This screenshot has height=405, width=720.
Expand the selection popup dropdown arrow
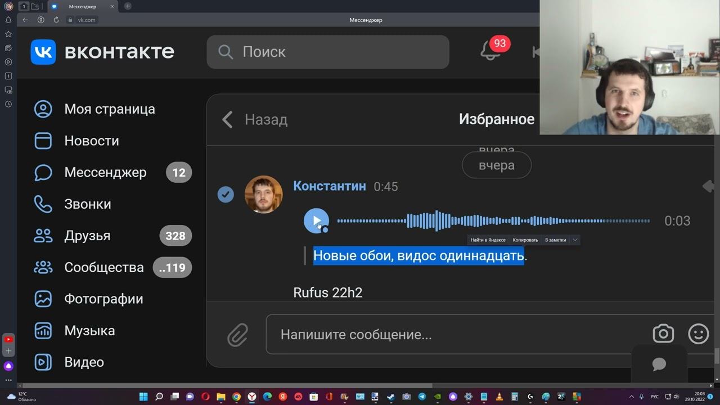(575, 240)
